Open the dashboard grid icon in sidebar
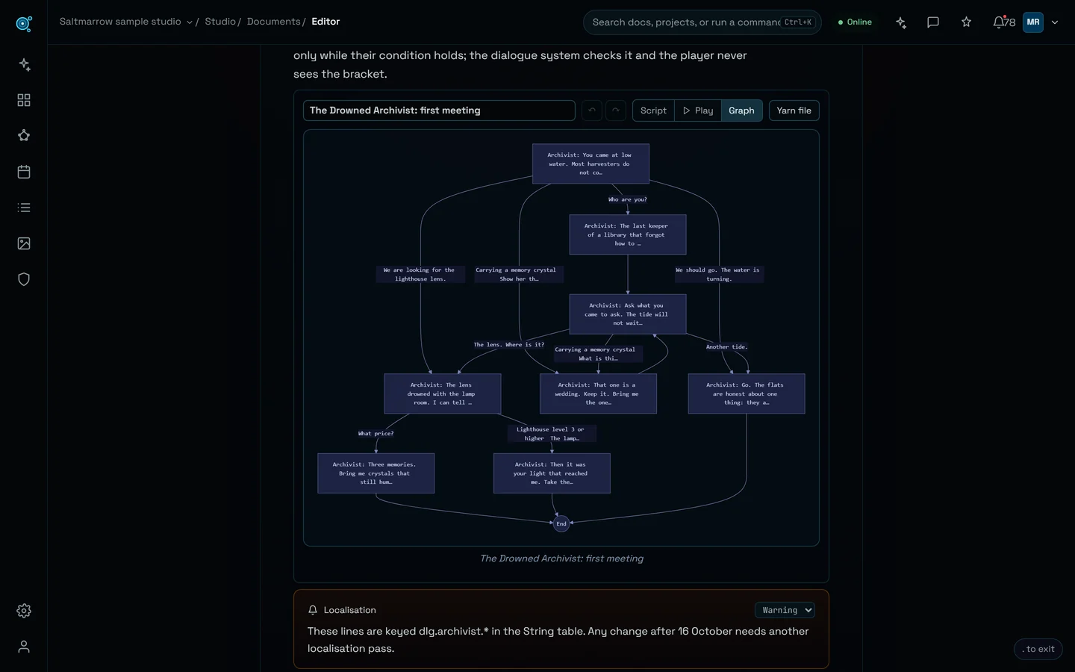The image size is (1075, 672). coord(24,100)
